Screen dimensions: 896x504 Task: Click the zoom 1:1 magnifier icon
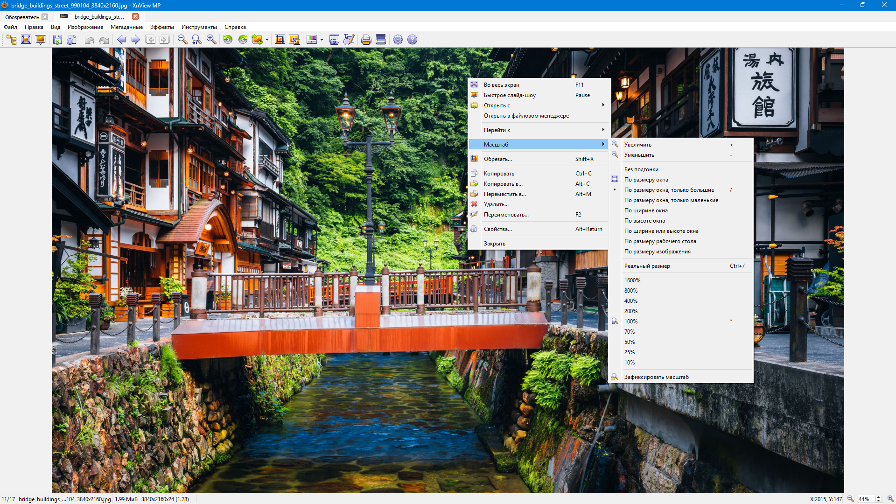click(197, 40)
